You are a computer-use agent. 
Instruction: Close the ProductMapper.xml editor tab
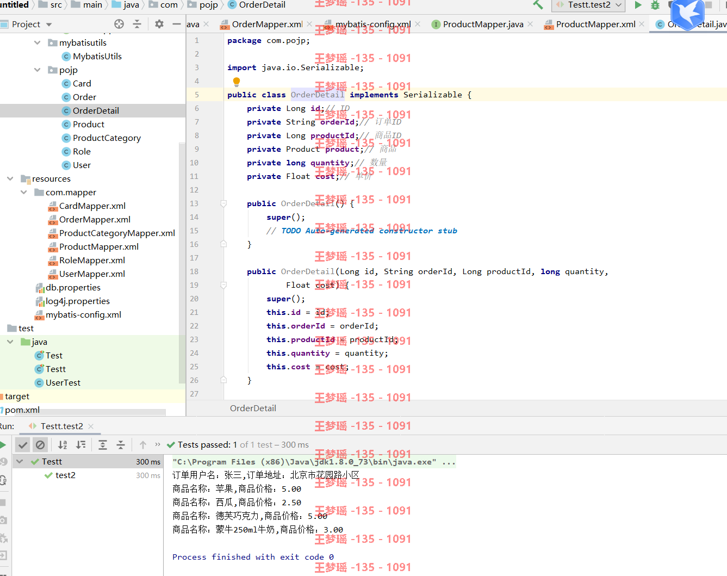(x=642, y=24)
